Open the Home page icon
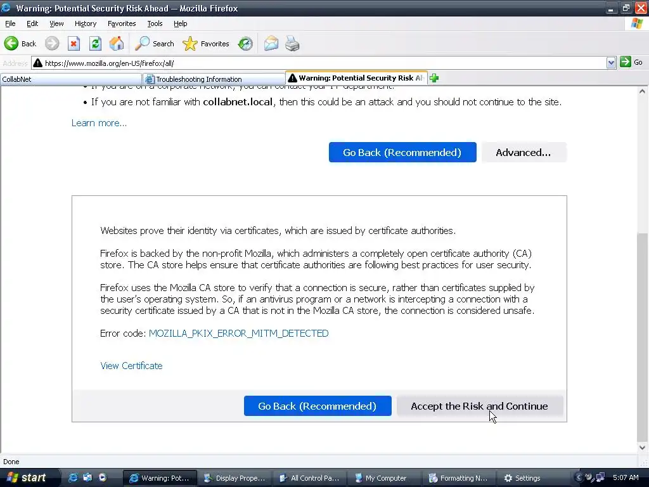The height and width of the screenshot is (487, 649). [117, 44]
